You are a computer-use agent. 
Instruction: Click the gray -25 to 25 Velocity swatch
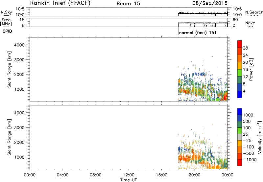[x=240, y=137]
